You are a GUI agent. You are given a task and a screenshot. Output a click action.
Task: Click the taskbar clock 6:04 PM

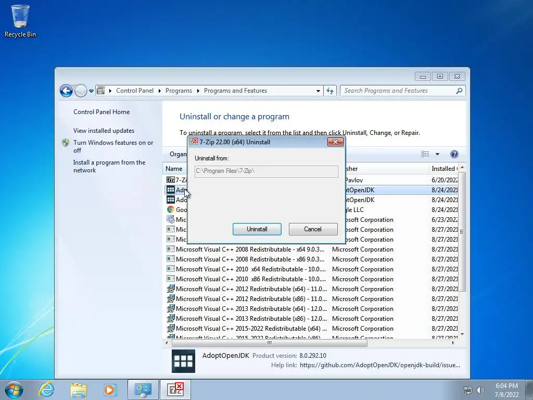506,386
